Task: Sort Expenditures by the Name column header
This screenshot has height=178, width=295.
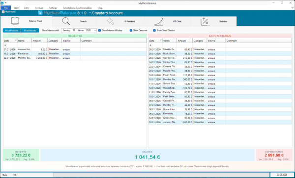Action: (170, 41)
